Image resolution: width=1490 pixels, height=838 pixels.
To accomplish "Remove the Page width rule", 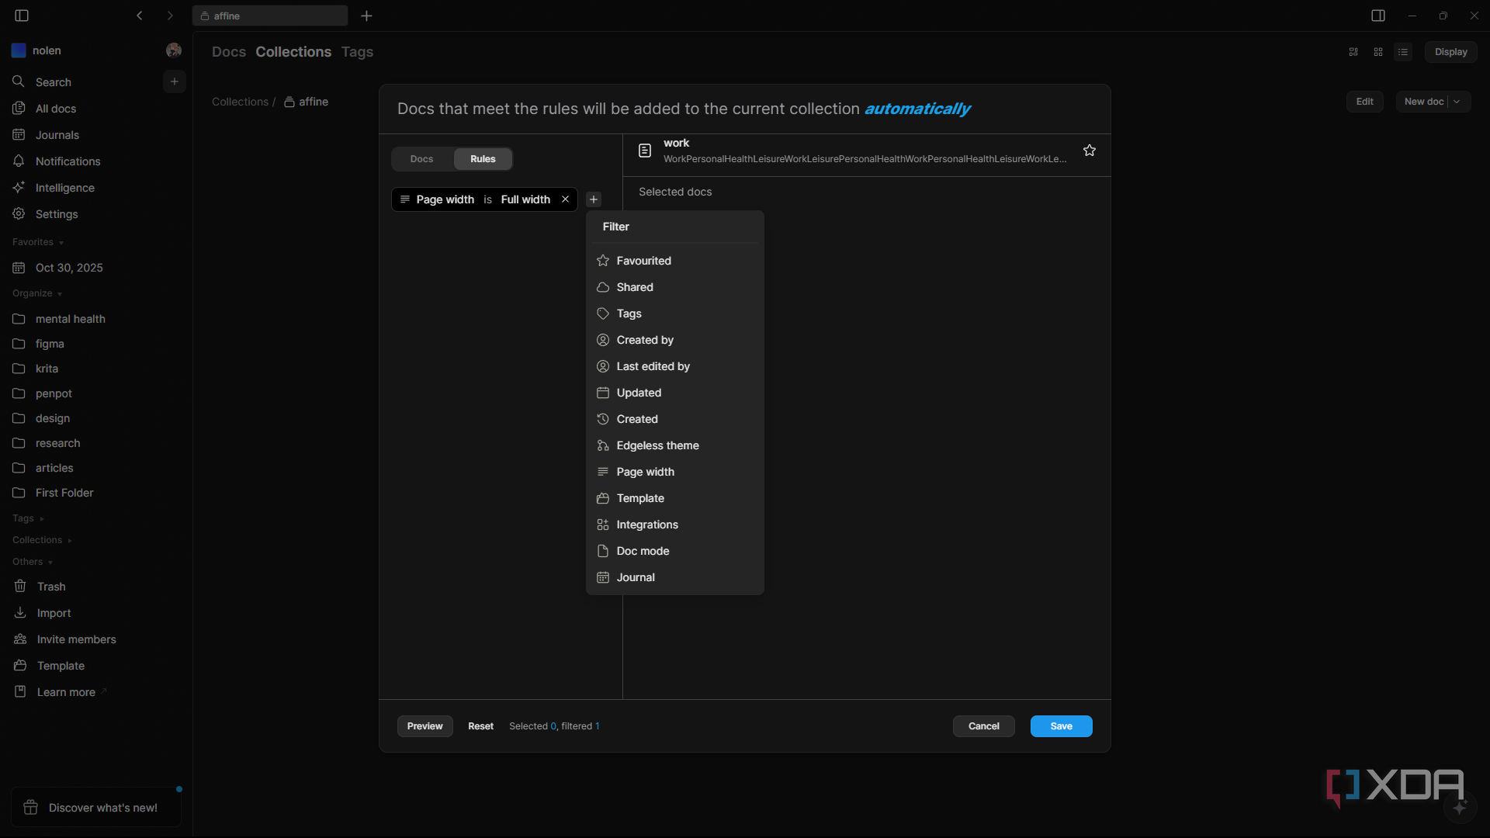I will pos(566,199).
